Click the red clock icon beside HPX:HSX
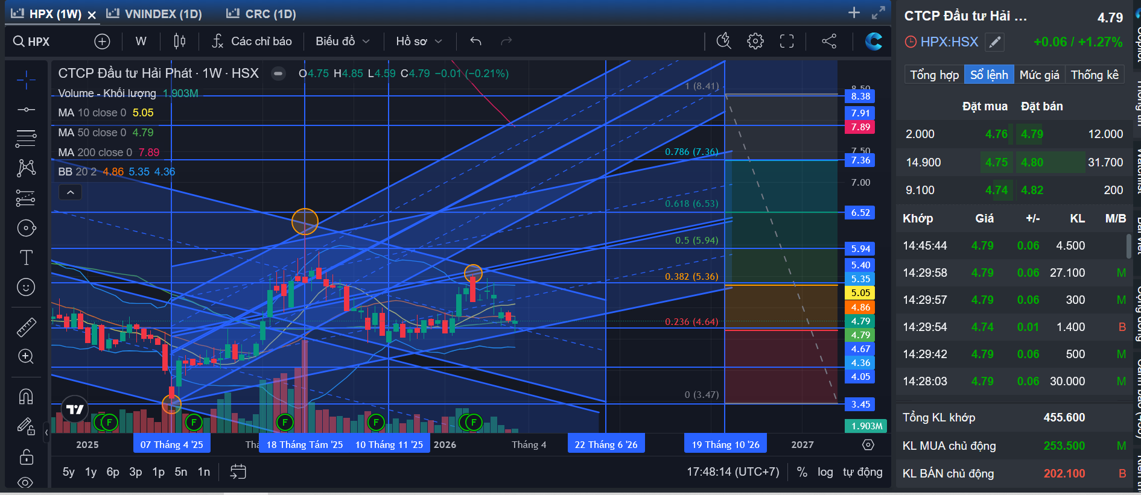The width and height of the screenshot is (1141, 495). [x=911, y=42]
